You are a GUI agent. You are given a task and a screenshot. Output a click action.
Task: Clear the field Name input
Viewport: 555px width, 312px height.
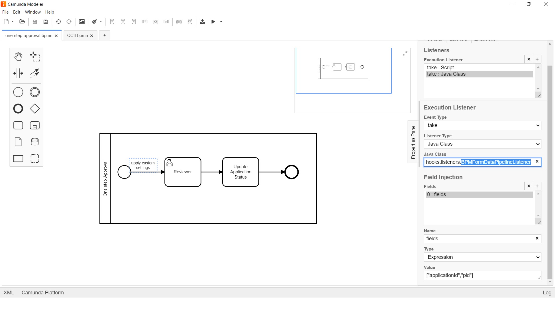click(537, 238)
